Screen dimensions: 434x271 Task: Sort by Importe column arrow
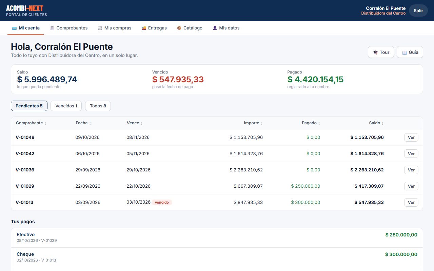tap(262, 123)
